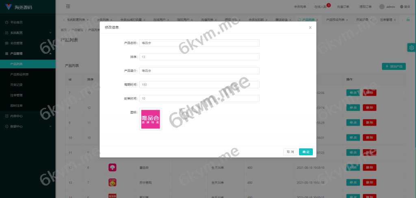Expand the 数据中心 sidebar menu
The height and width of the screenshot is (198, 416).
[x=28, y=126]
